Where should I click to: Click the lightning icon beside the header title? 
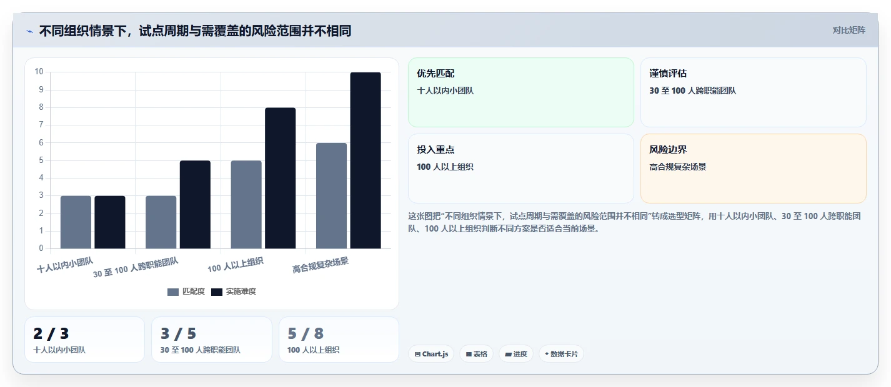point(29,31)
